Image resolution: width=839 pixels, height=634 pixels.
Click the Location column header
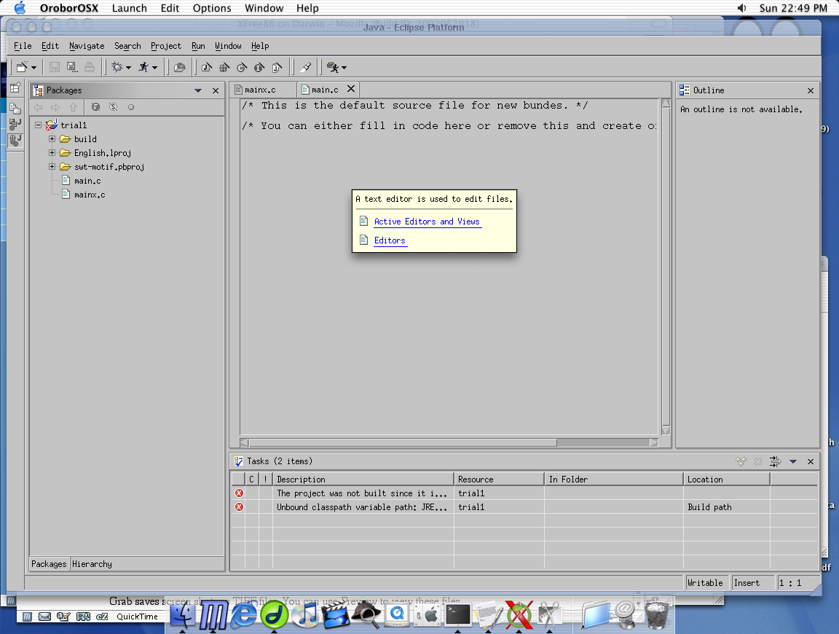pos(726,480)
